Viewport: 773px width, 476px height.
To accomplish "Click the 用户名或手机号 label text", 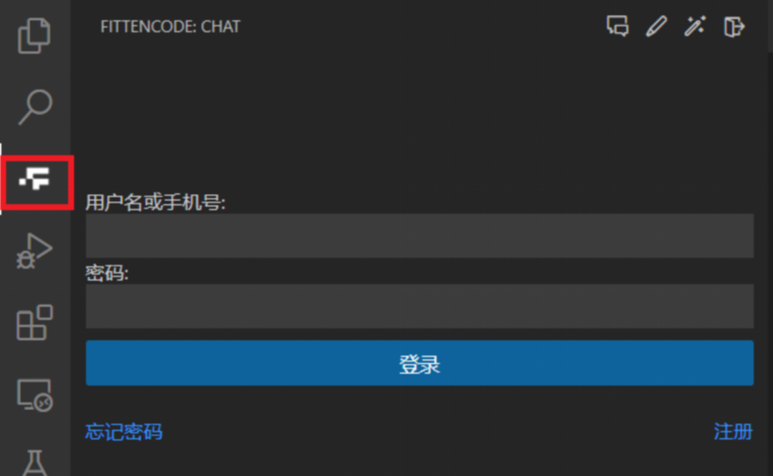I will point(155,203).
